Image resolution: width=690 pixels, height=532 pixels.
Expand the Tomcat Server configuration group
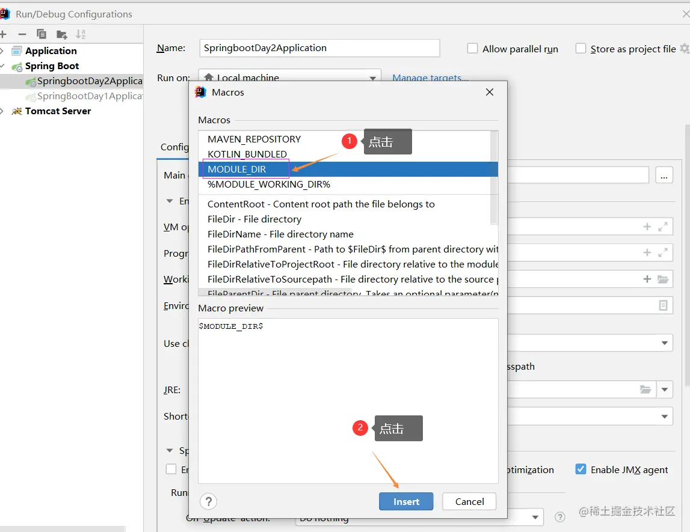pos(2,111)
